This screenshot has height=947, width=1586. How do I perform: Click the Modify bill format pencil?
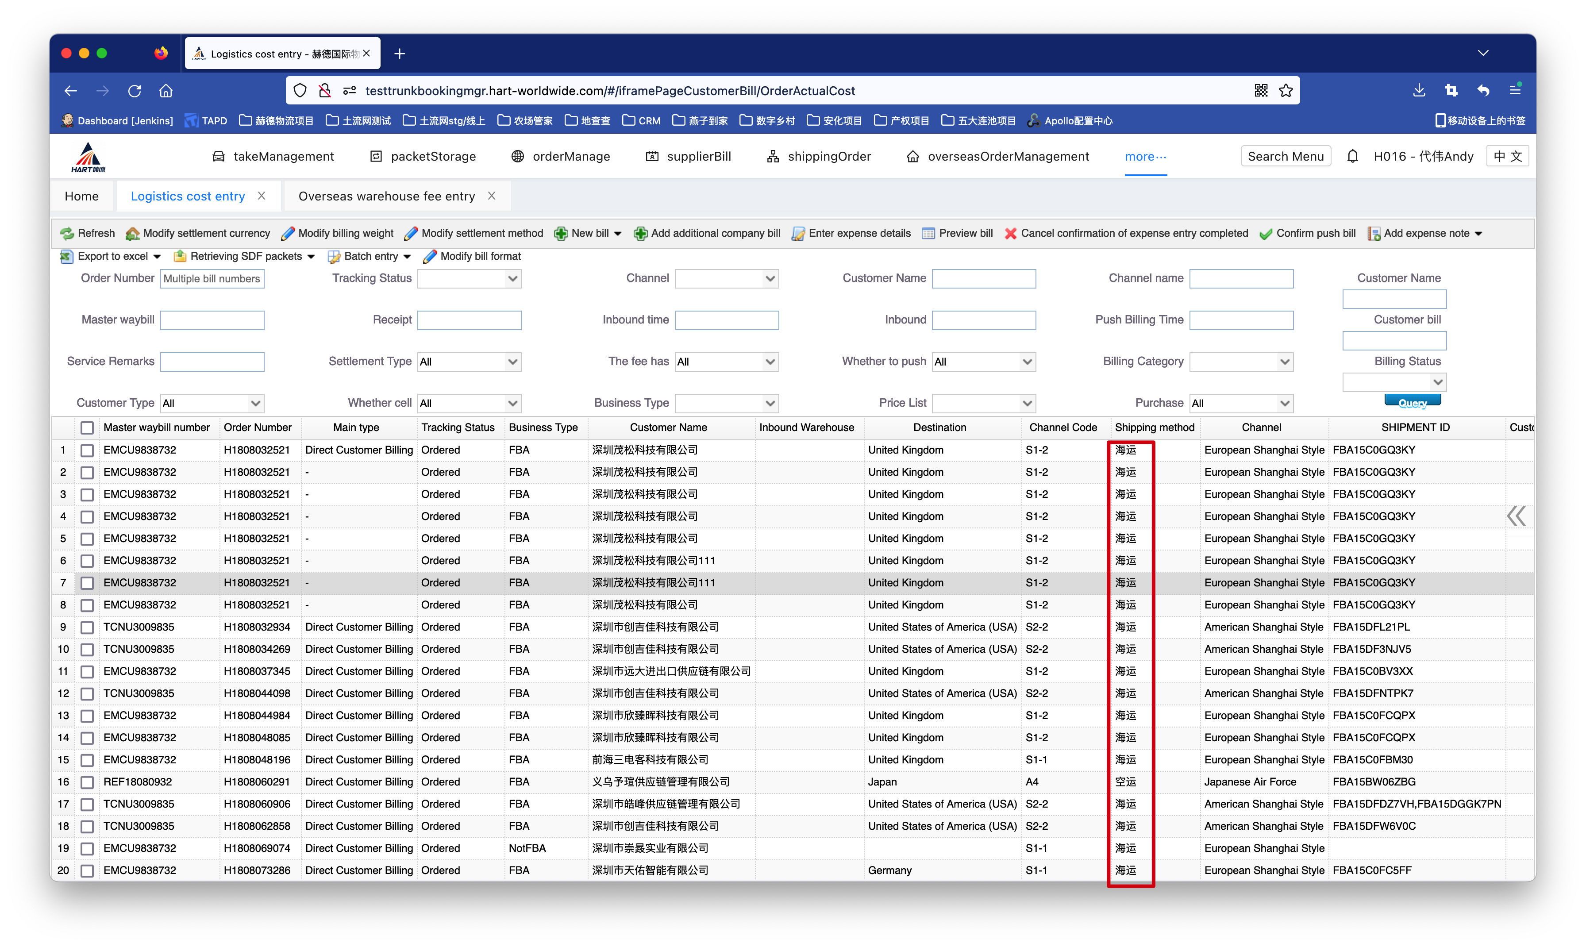point(430,257)
